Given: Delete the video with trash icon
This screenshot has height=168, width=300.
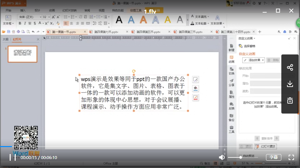Looking at the screenshot, I should click(290, 100).
